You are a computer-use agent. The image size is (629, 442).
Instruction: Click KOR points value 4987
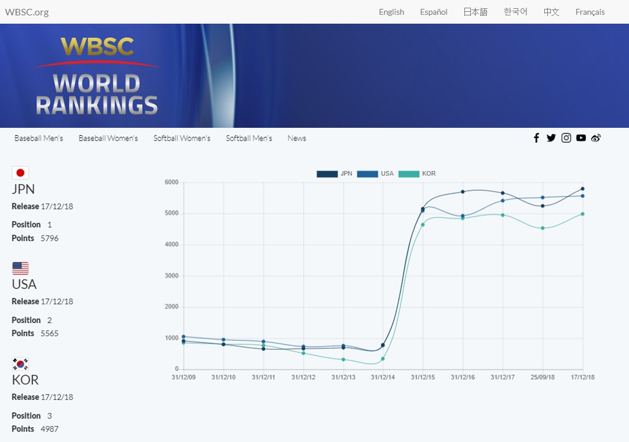pos(49,429)
